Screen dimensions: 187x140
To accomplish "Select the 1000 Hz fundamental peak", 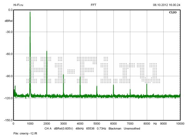I will point(30,12).
